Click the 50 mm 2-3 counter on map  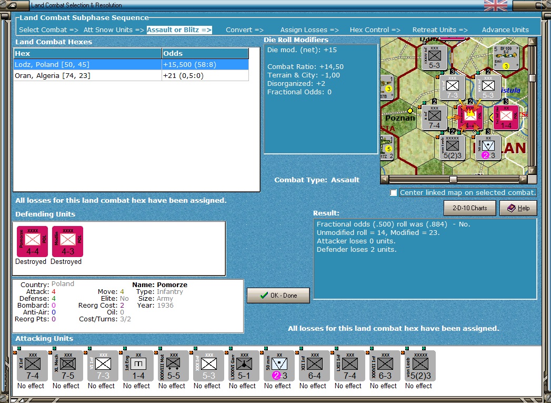tap(488, 148)
